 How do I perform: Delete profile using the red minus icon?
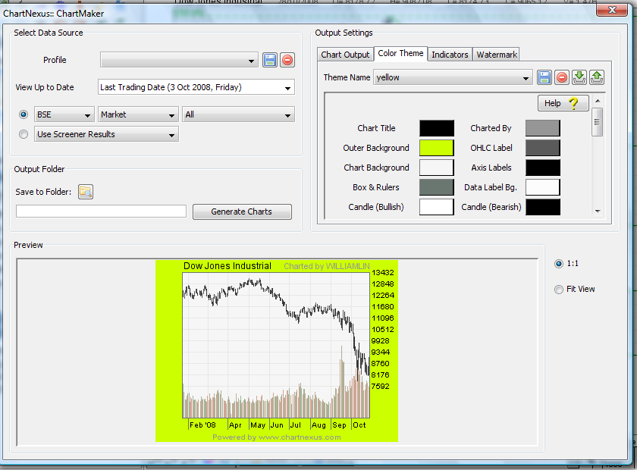pyautogui.click(x=287, y=60)
